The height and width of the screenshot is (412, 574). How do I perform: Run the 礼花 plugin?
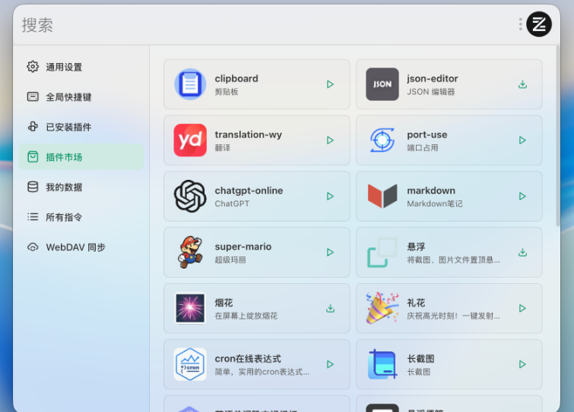point(522,308)
